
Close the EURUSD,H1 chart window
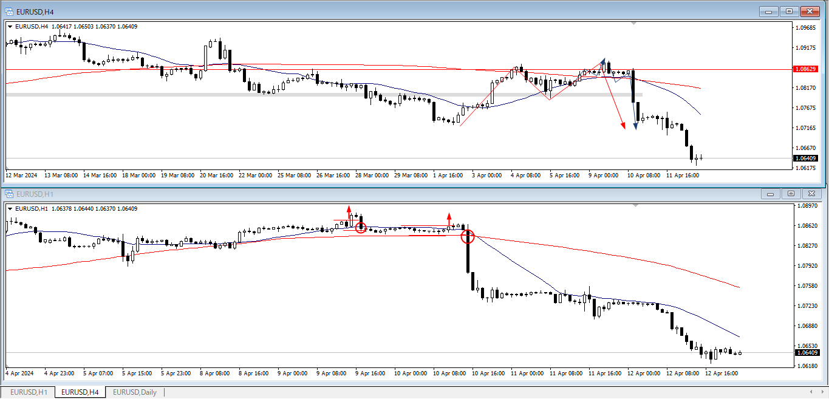(x=811, y=194)
